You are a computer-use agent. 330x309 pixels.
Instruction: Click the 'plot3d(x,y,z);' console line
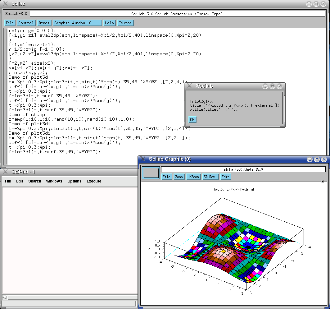[x=28, y=73]
